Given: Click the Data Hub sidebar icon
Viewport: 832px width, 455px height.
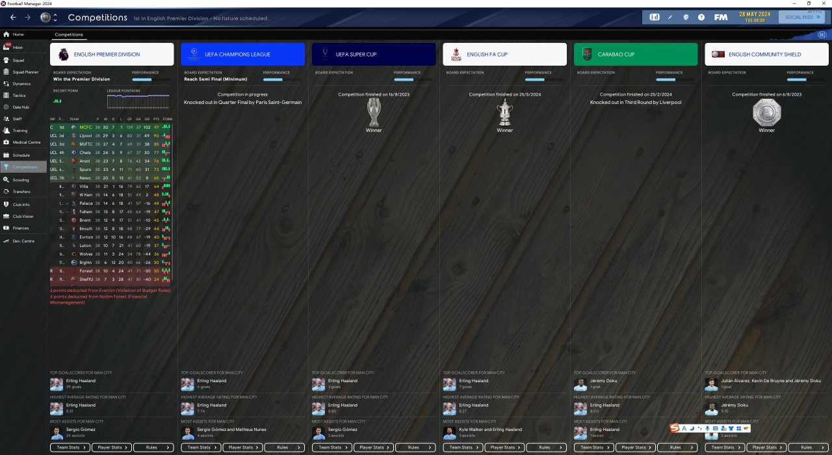Looking at the screenshot, I should click(6, 107).
